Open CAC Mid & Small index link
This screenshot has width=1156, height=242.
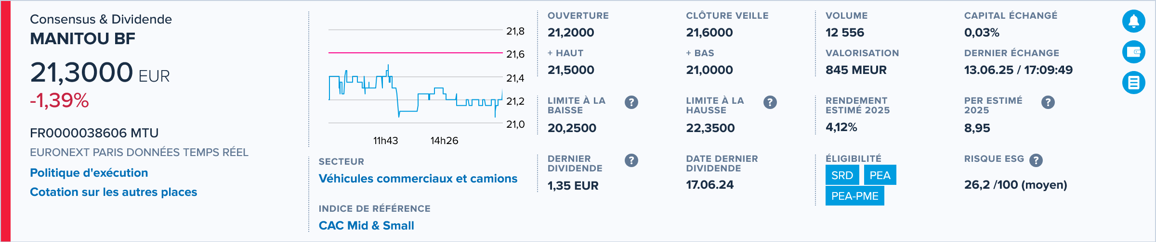(x=367, y=226)
